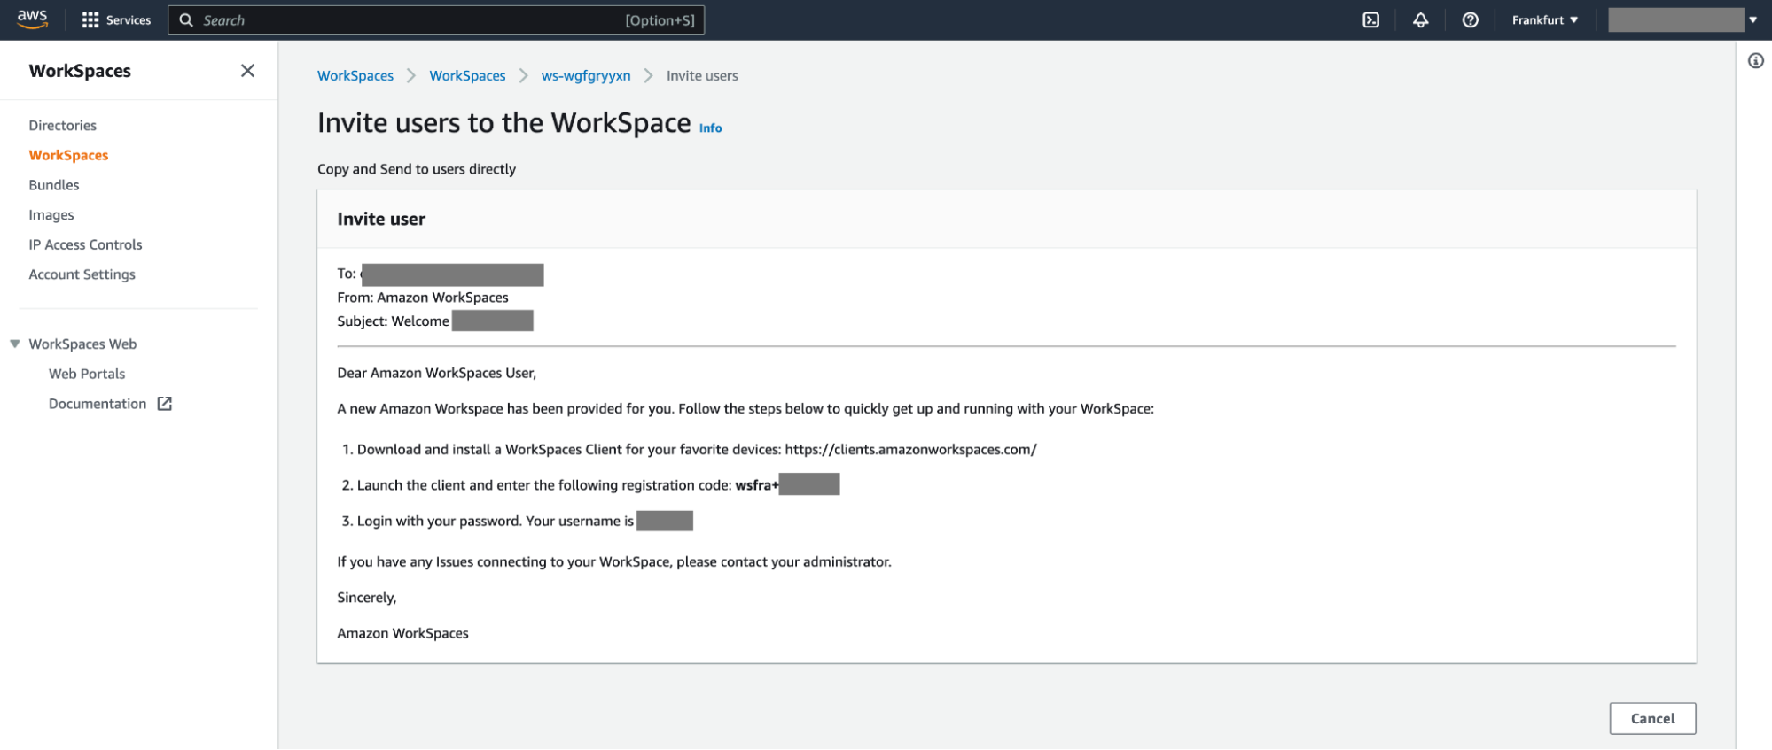Click the WorkSpaces sidebar title
The width and height of the screenshot is (1772, 750).
coord(80,71)
